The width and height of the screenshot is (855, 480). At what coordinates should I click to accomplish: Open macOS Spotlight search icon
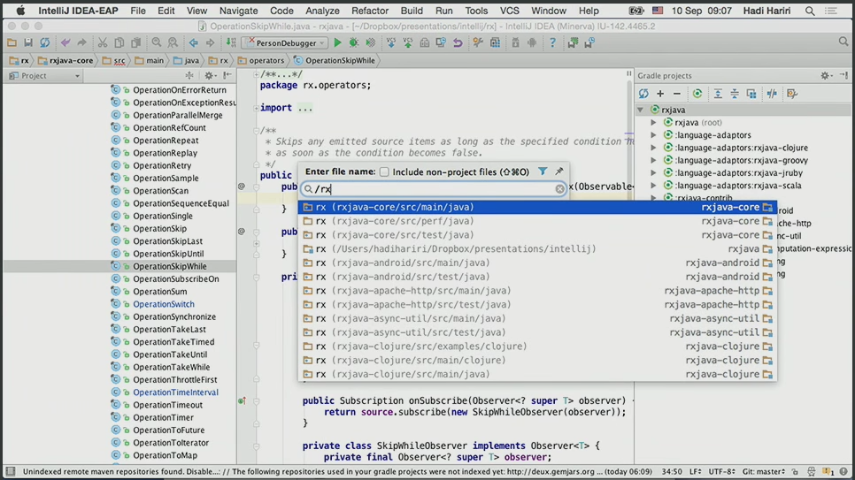pos(810,11)
